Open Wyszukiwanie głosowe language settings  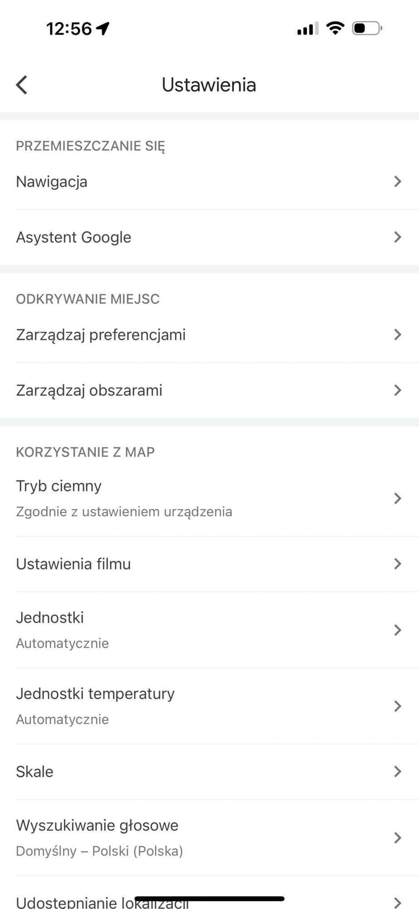coord(209,838)
